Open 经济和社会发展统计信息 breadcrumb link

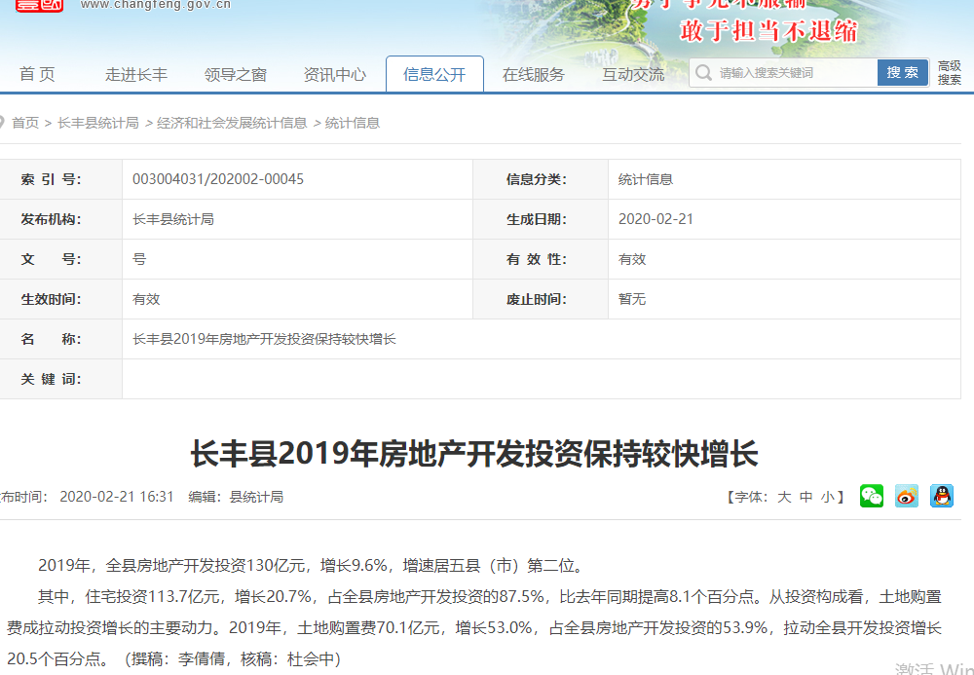tap(232, 123)
